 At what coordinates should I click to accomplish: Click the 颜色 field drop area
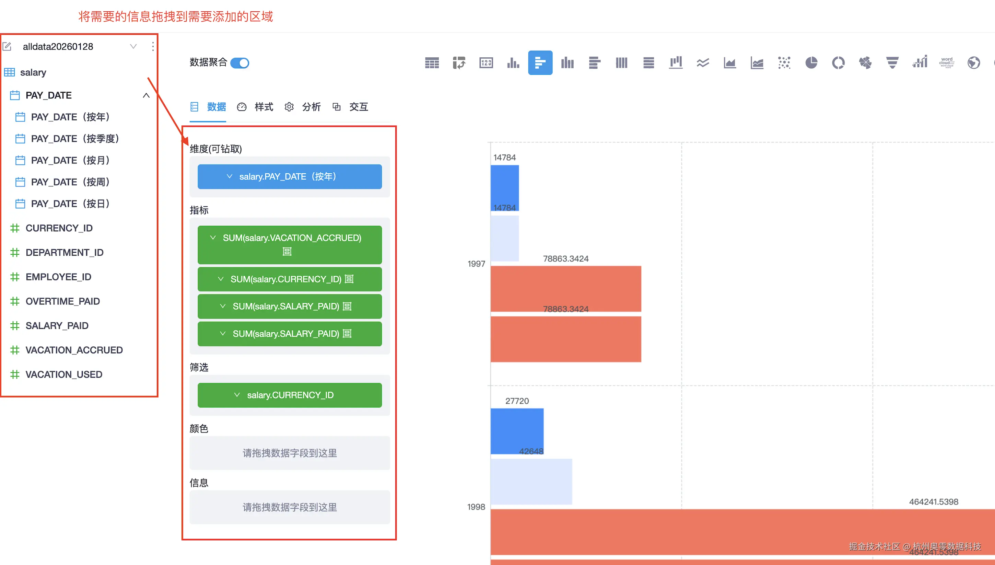tap(290, 453)
